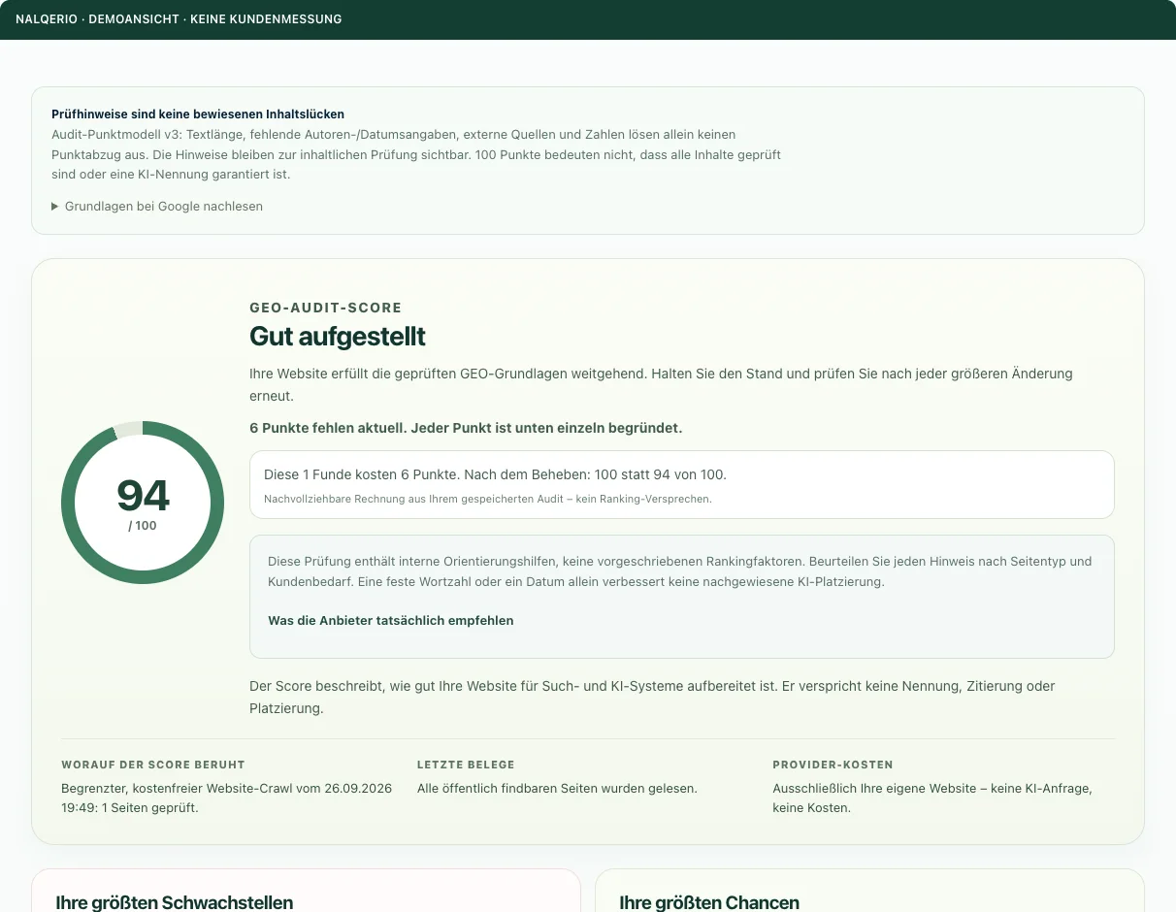Click the 'Ihre größten Chancen' card heading
The width and height of the screenshot is (1176, 912).
click(x=709, y=903)
